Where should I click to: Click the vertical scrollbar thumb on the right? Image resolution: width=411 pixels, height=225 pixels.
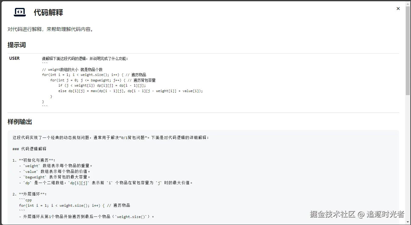pos(408,51)
